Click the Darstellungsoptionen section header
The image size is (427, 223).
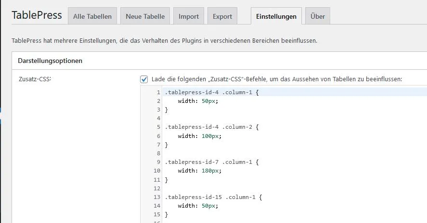pos(50,61)
